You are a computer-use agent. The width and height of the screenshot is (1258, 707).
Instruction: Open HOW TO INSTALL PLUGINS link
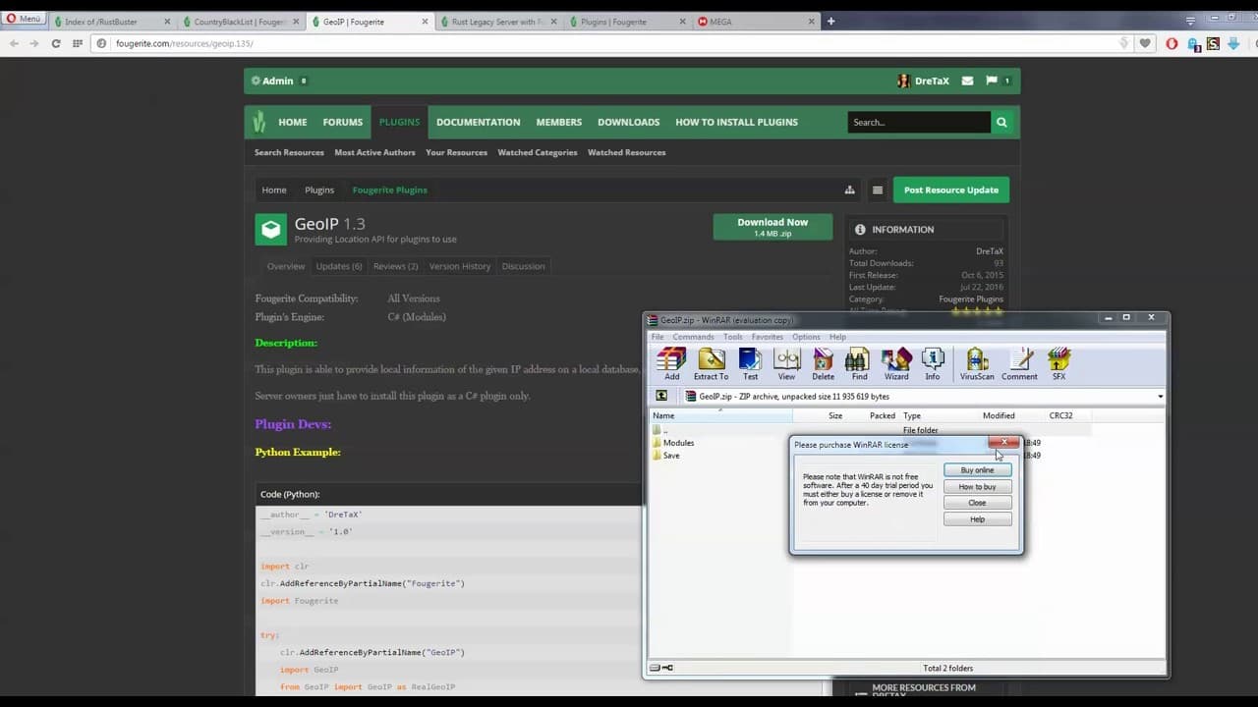[736, 122]
